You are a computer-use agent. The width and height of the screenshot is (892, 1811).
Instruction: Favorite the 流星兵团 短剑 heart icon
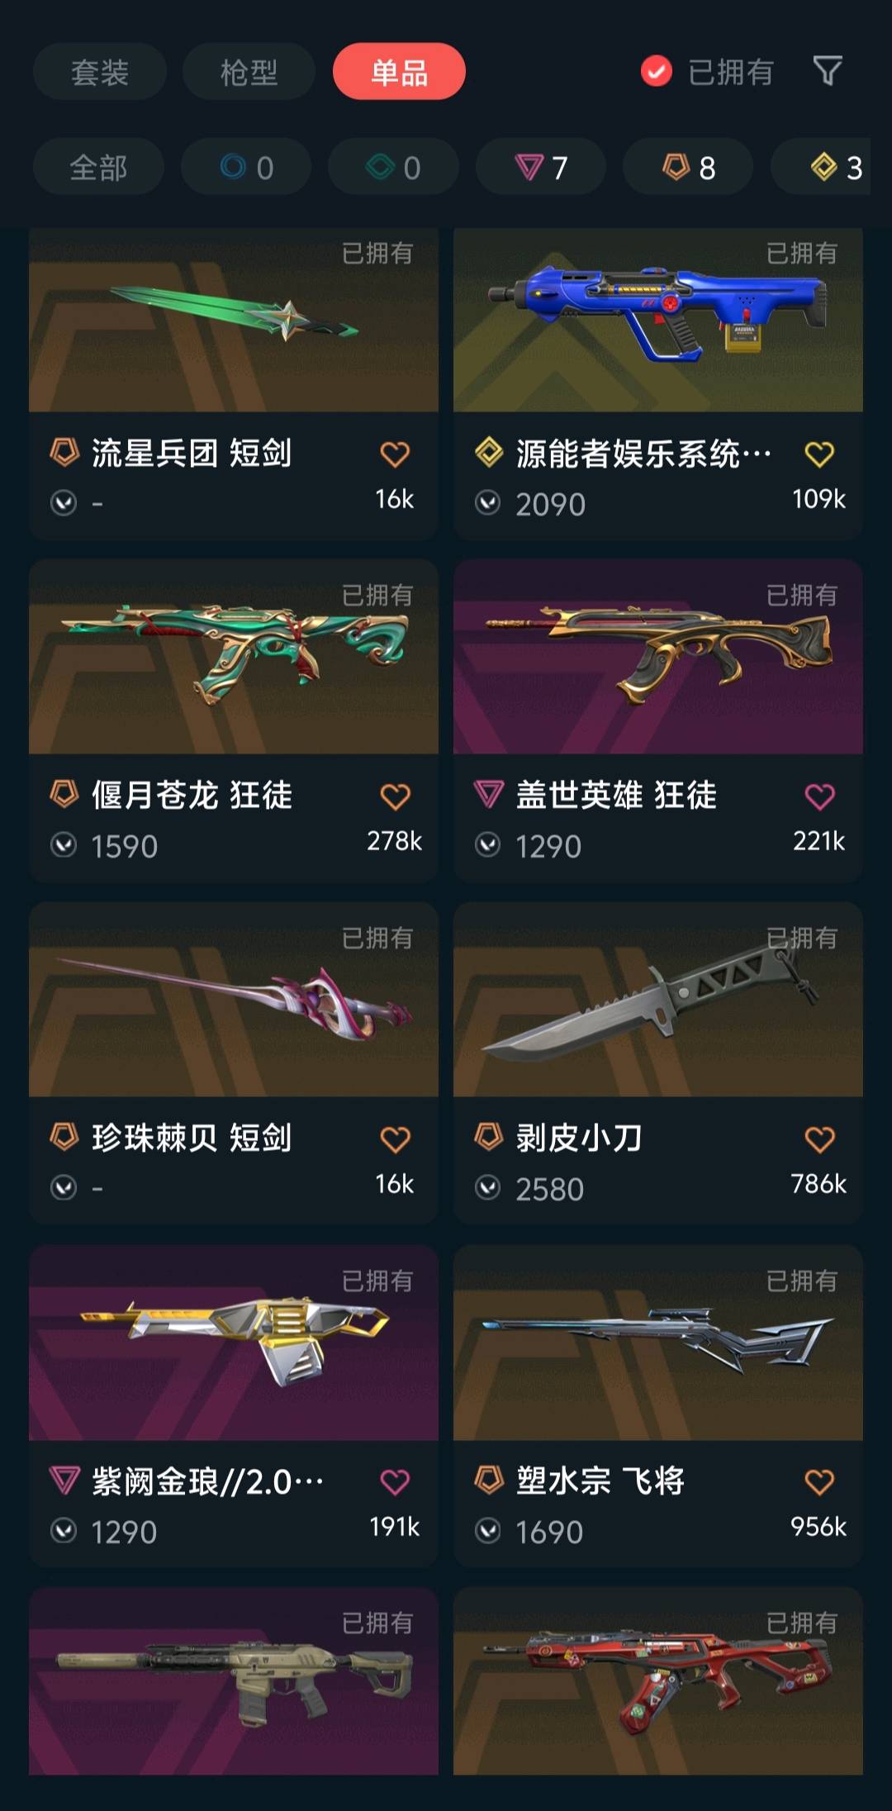tap(395, 454)
